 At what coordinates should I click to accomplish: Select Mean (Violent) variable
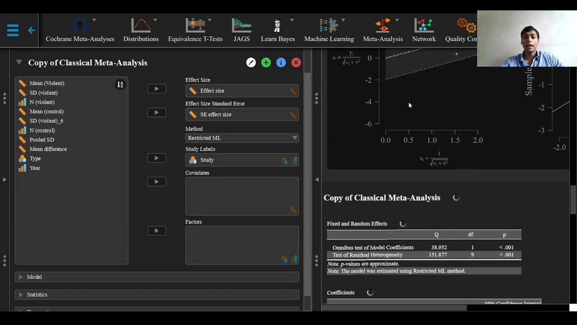pos(47,83)
